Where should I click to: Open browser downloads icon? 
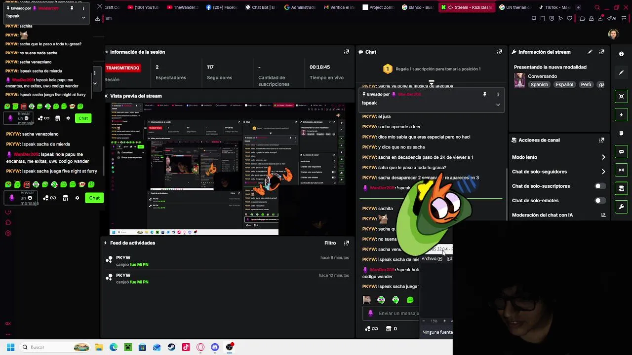click(x=600, y=18)
